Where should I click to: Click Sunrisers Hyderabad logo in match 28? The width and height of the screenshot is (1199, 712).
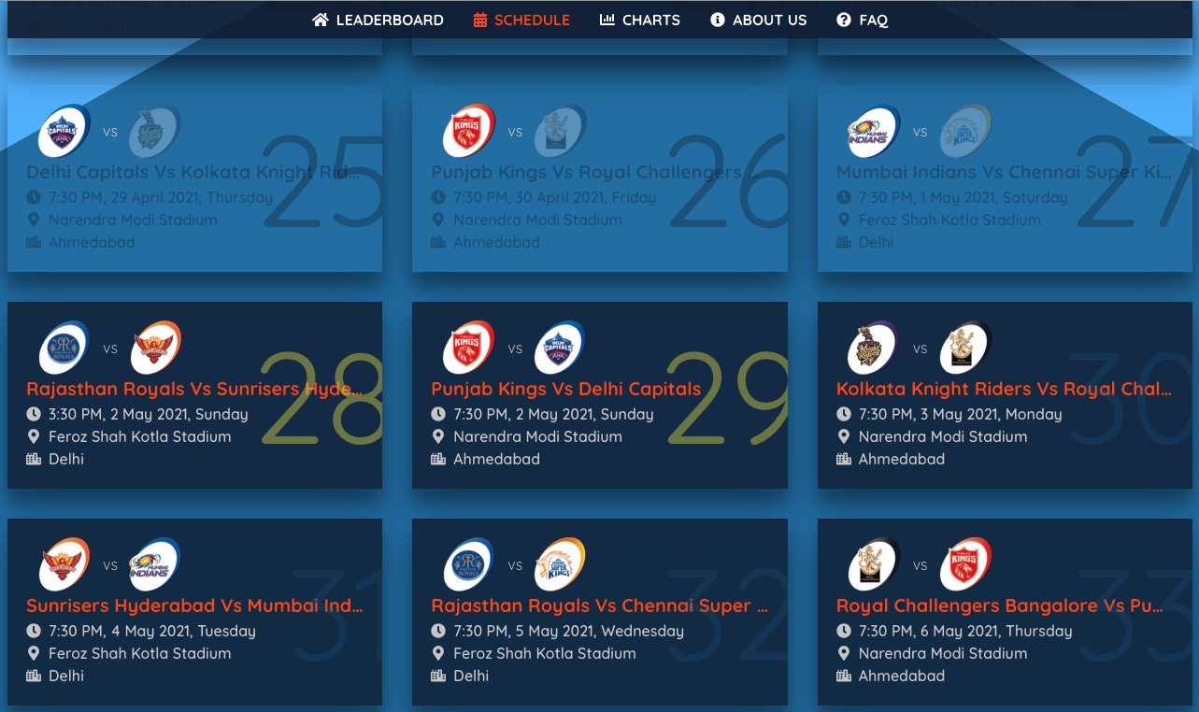point(154,349)
